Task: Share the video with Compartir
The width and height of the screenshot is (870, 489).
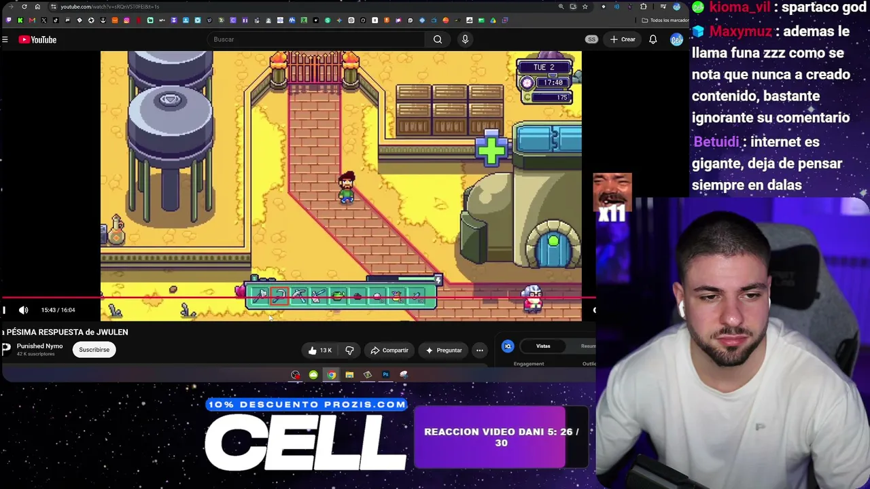Action: click(389, 350)
